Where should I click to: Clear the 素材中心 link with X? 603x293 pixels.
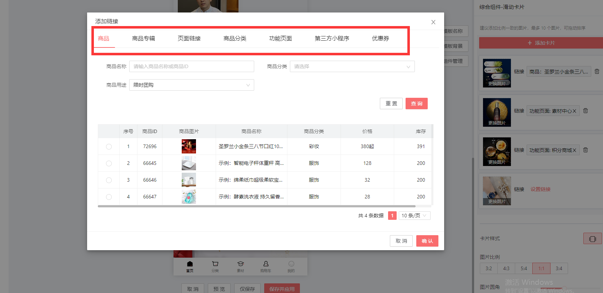click(574, 111)
